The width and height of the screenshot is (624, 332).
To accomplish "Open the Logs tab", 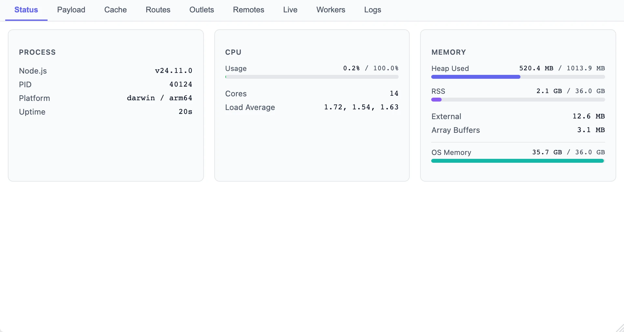I will click(373, 10).
